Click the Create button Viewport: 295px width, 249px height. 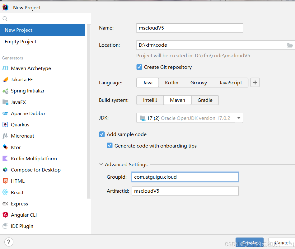click(x=250, y=242)
